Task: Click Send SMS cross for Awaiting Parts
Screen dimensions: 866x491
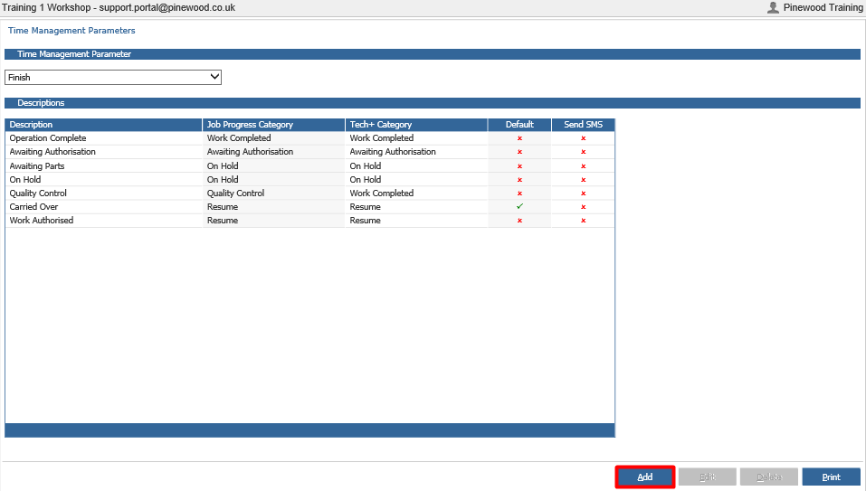Action: (584, 166)
